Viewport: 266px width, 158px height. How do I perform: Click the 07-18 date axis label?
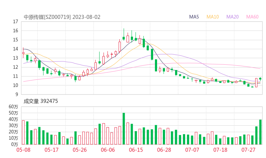(220, 150)
